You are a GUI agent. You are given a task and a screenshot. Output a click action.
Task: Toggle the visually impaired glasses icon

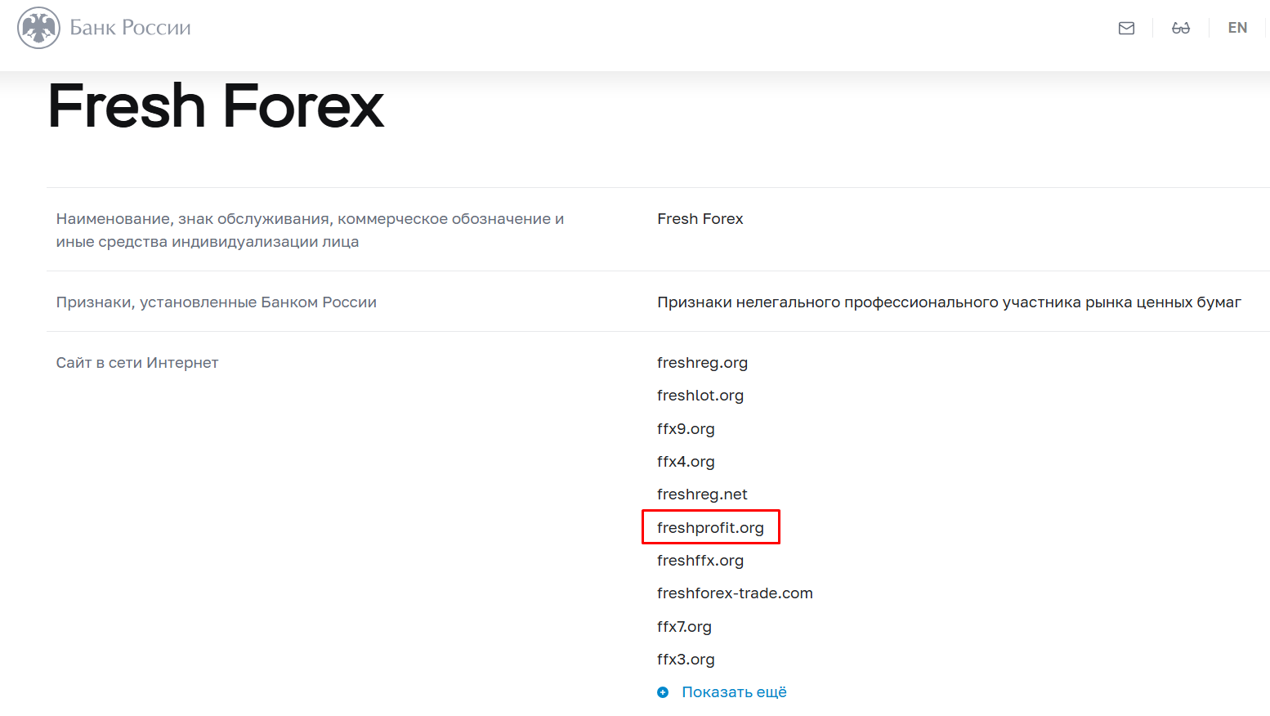tap(1181, 28)
